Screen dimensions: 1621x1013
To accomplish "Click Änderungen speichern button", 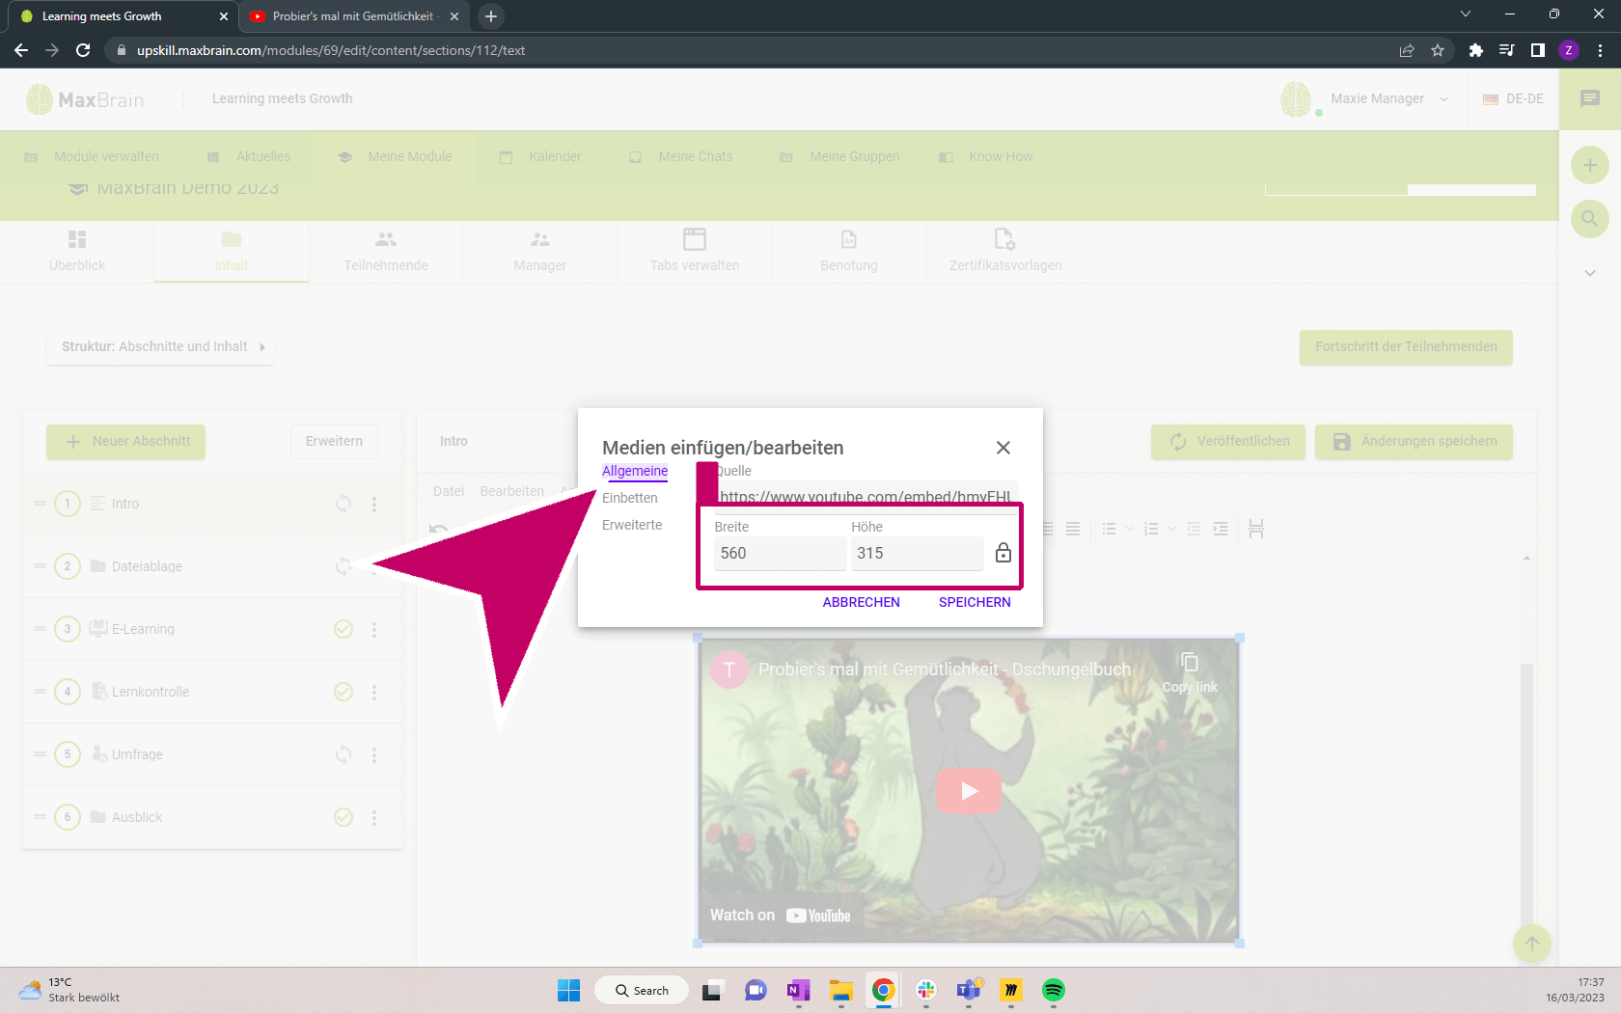I will tap(1414, 442).
